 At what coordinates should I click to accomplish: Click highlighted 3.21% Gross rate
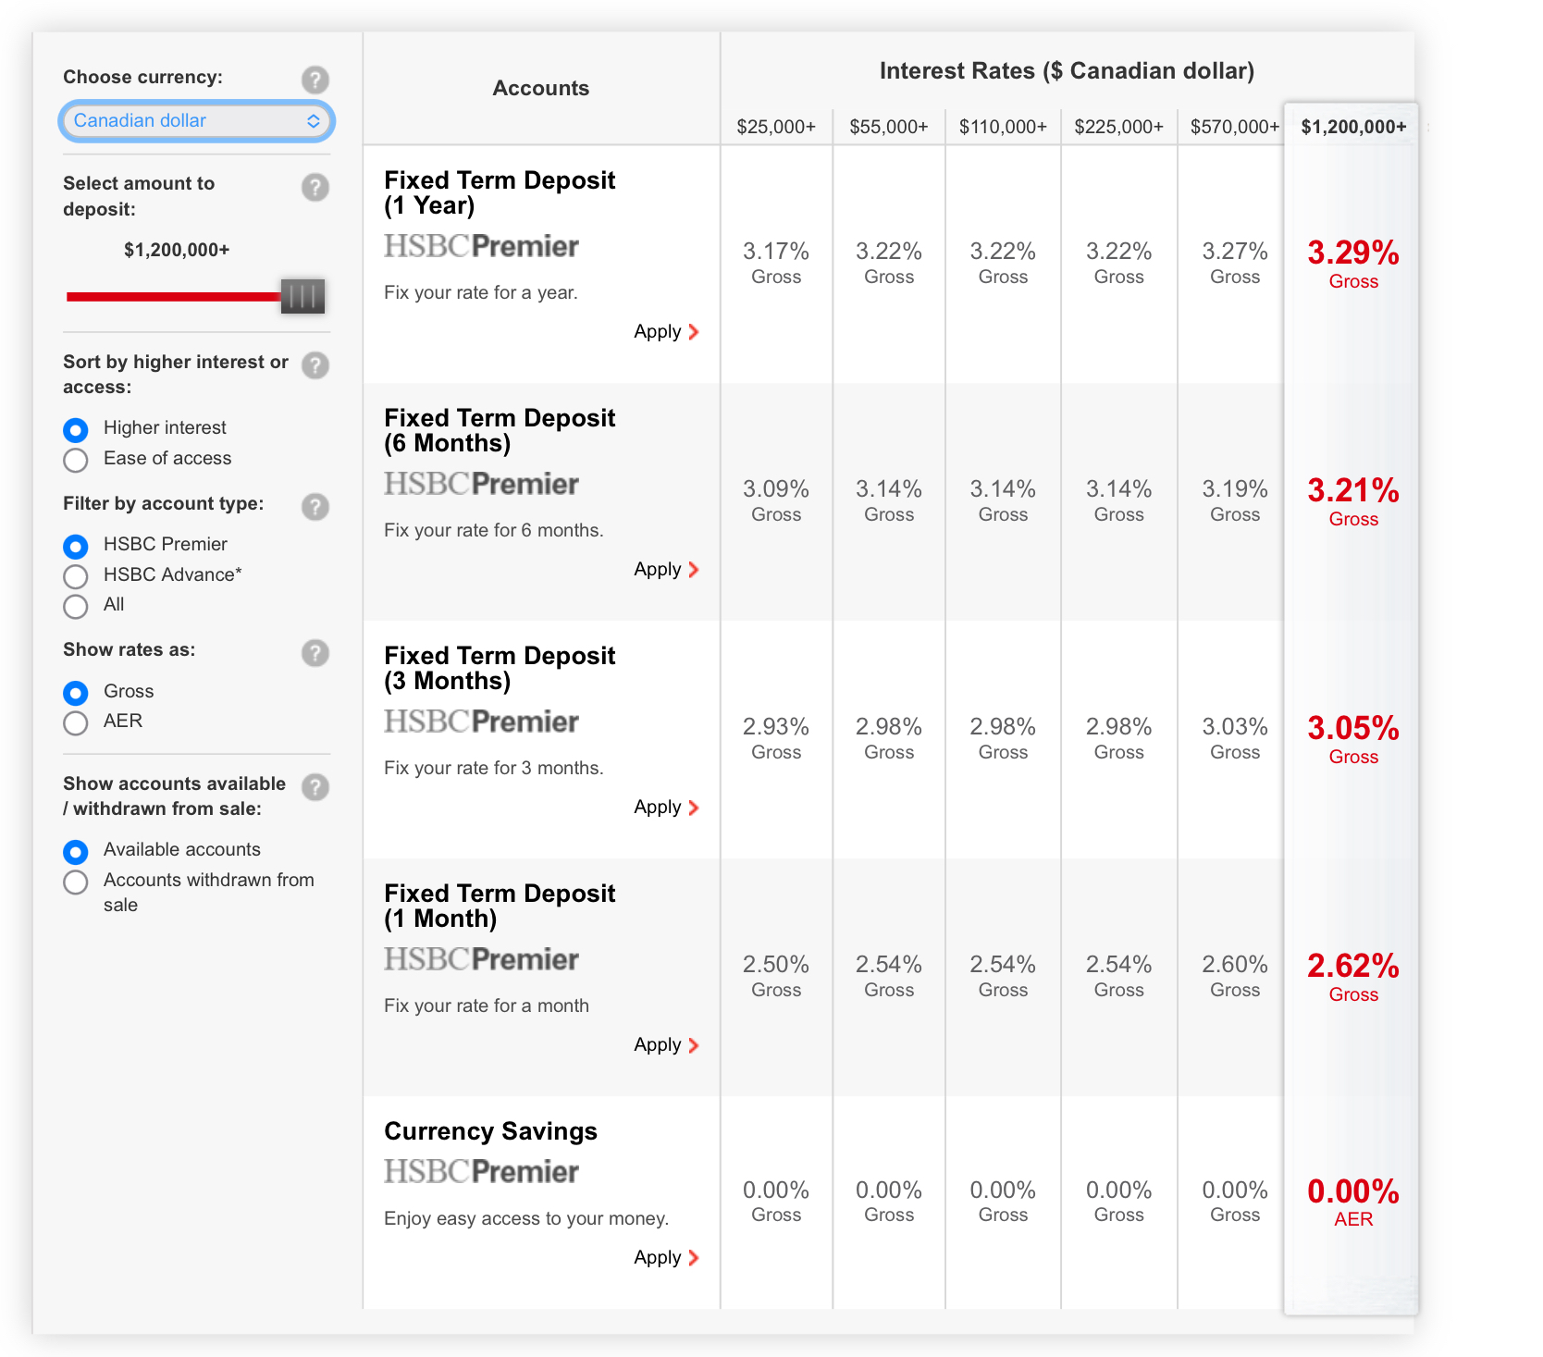1353,501
